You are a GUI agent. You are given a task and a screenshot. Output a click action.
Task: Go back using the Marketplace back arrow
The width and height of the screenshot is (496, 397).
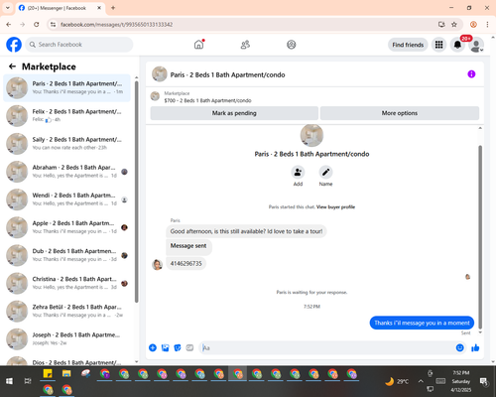pos(12,66)
